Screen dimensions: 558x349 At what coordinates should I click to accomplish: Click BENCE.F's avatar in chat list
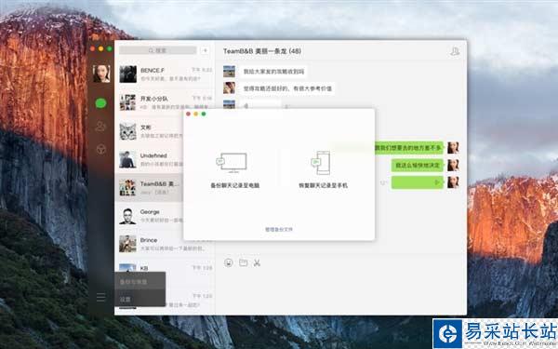tap(127, 74)
